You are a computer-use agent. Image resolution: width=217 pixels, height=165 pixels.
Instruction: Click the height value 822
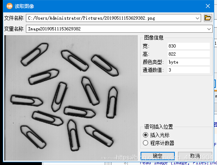(189, 54)
